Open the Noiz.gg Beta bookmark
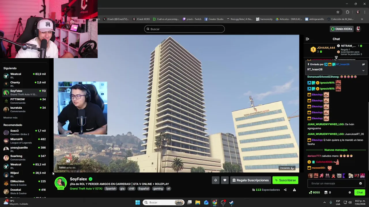The width and height of the screenshot is (369, 207). 240,19
